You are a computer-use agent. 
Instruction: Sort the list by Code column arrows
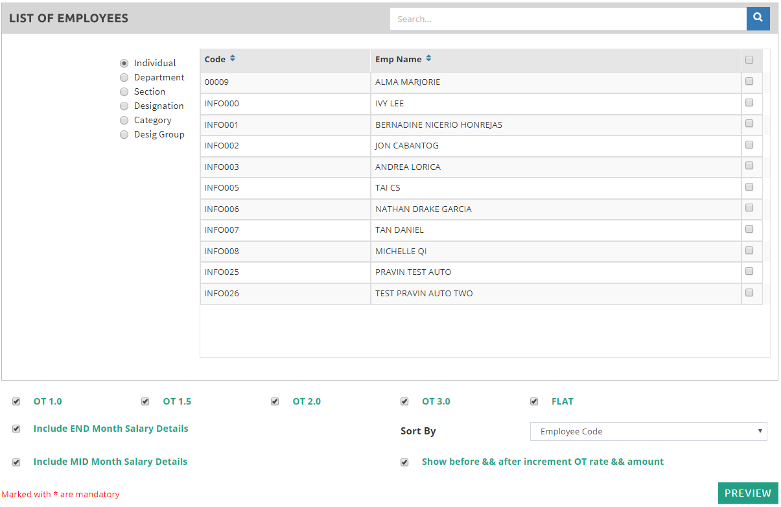[x=233, y=59]
